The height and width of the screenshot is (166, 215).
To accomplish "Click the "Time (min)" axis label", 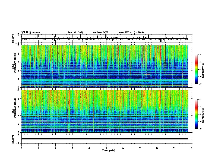I will tap(109, 151).
